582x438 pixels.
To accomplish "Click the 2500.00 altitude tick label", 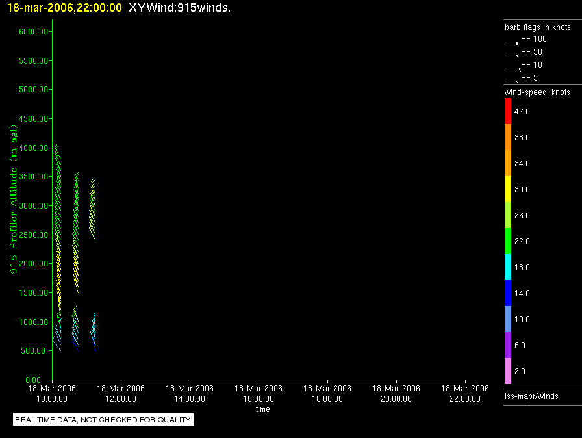I will [x=33, y=235].
